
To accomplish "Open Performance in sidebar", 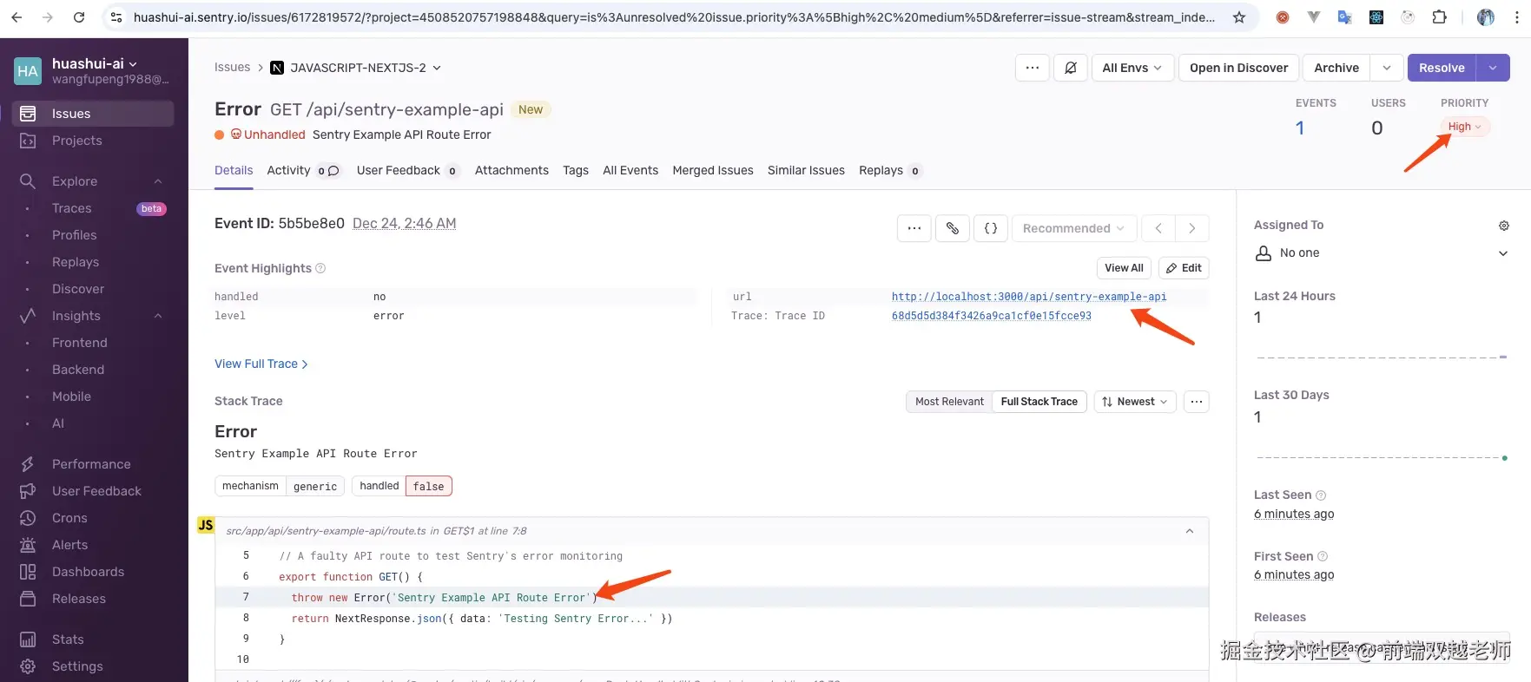I will (93, 464).
